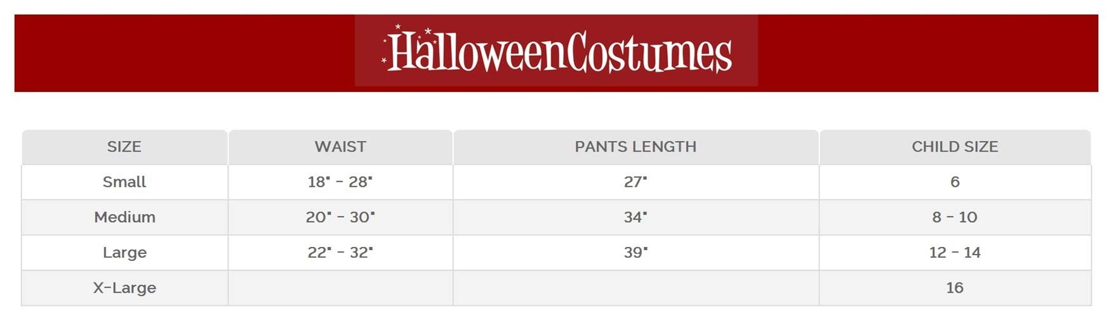This screenshot has width=1111, height=327.
Task: Select the 20" - 30" waist cell
Action: [340, 217]
